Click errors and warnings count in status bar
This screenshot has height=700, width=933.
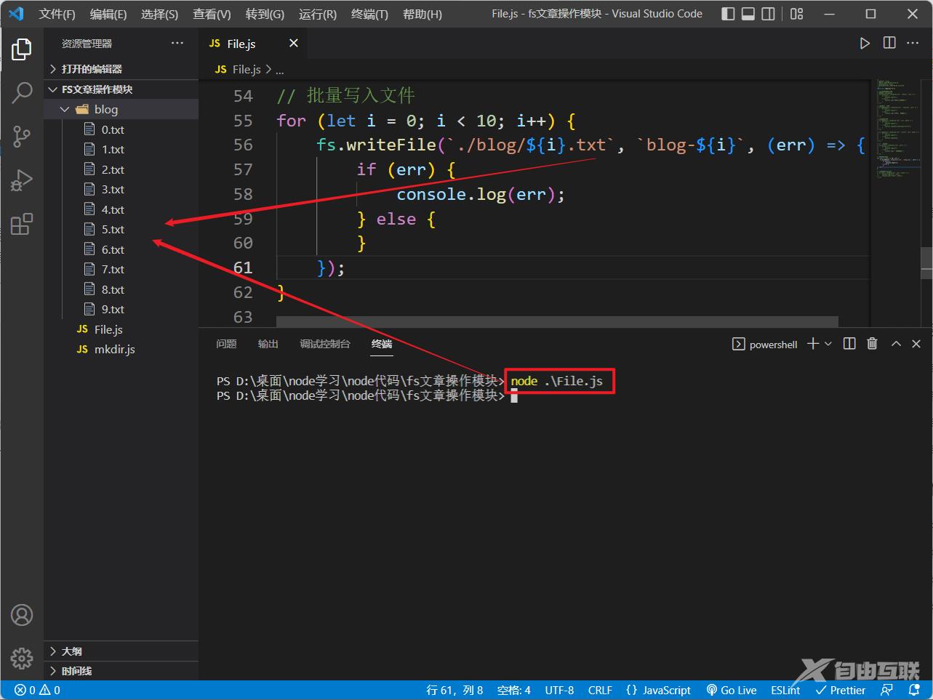(x=39, y=691)
